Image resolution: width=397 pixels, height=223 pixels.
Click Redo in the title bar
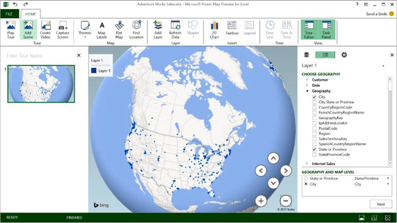[x=25, y=4]
